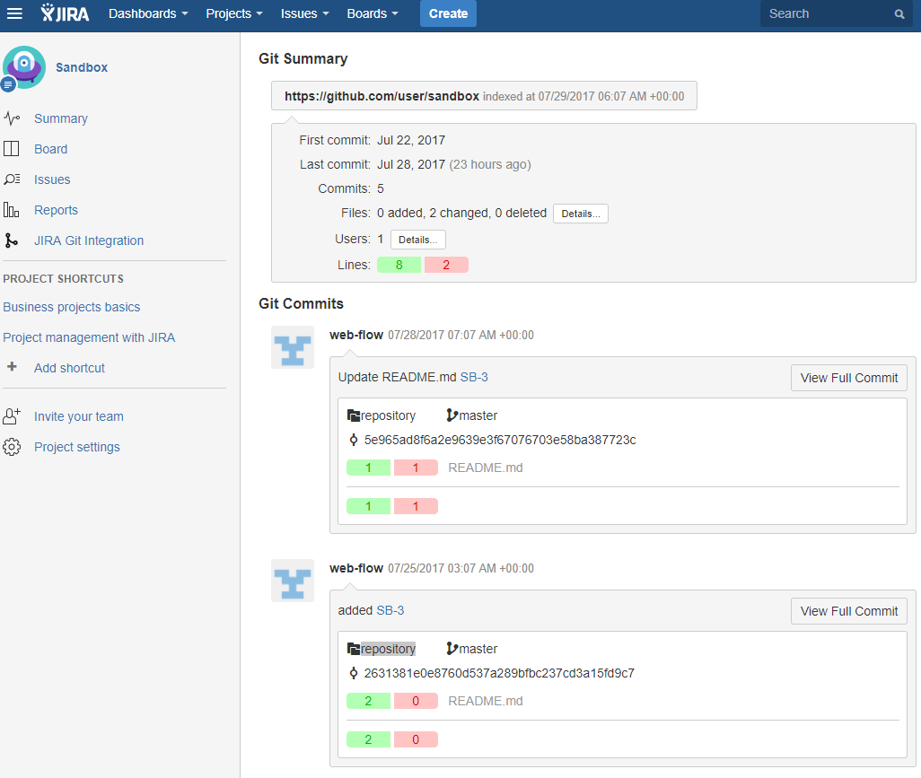Click red 2 lines deleted badge
The image size is (921, 778).
446,265
